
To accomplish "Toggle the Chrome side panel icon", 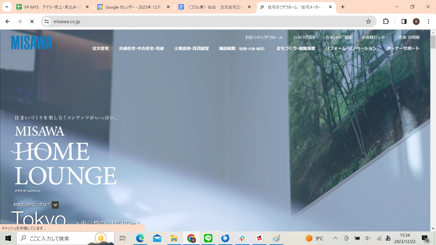I will [x=404, y=21].
